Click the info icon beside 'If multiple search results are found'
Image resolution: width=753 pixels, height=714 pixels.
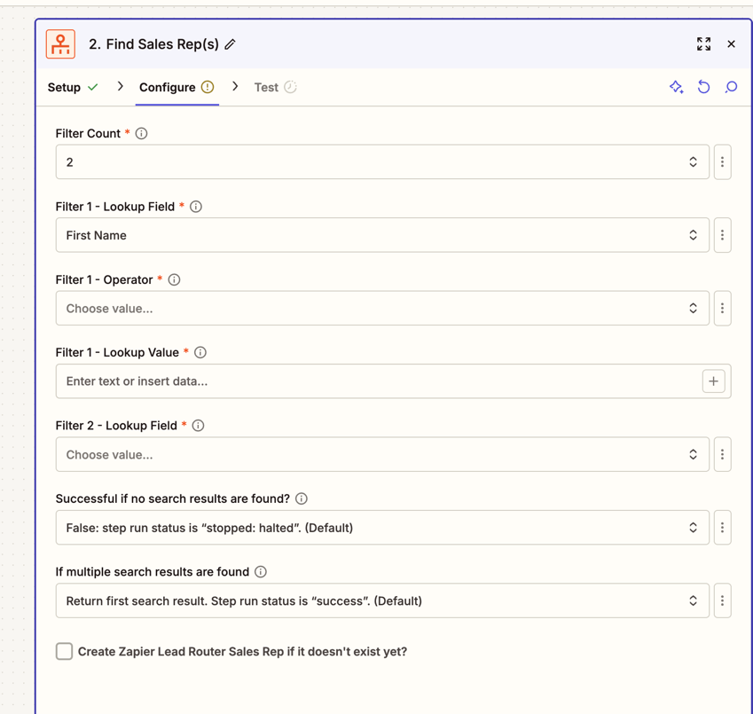click(x=260, y=571)
